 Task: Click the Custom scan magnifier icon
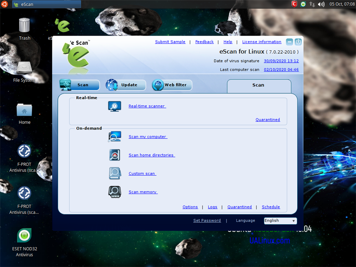tap(115, 173)
